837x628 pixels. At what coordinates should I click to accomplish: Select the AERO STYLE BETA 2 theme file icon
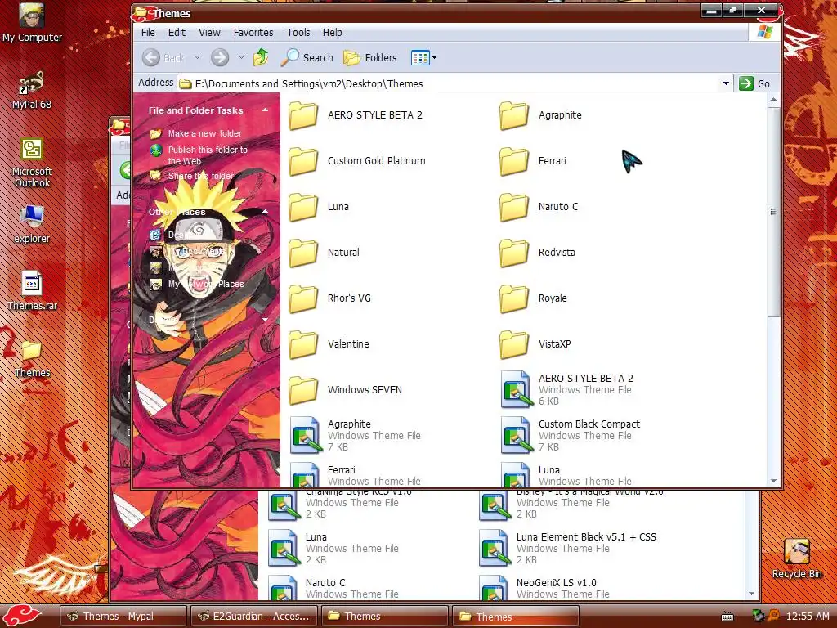click(517, 389)
